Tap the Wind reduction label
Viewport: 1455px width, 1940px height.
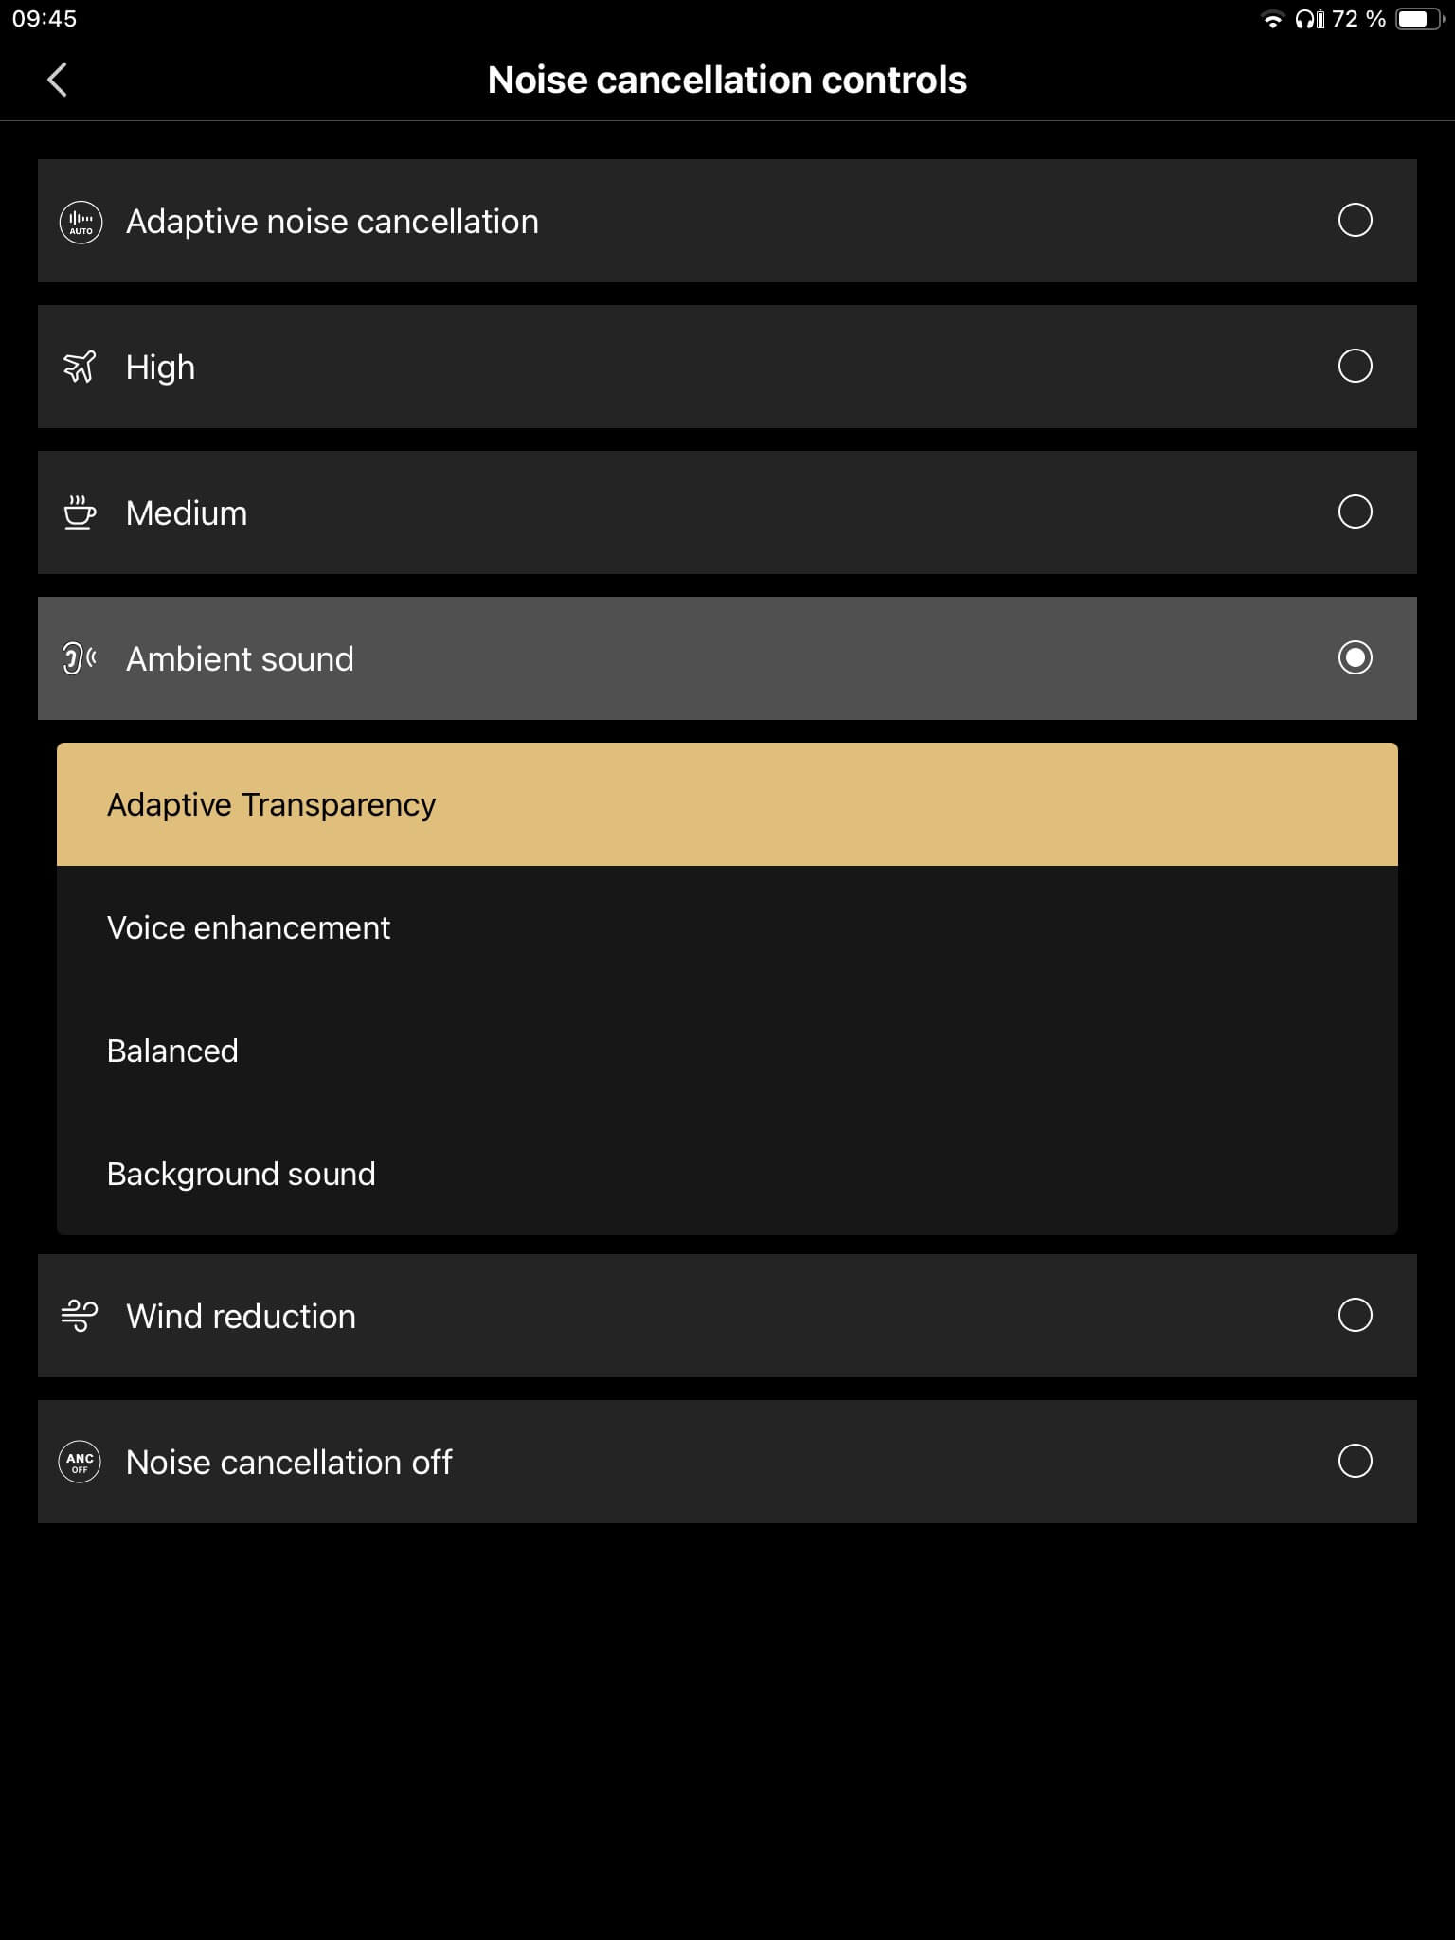tap(241, 1317)
